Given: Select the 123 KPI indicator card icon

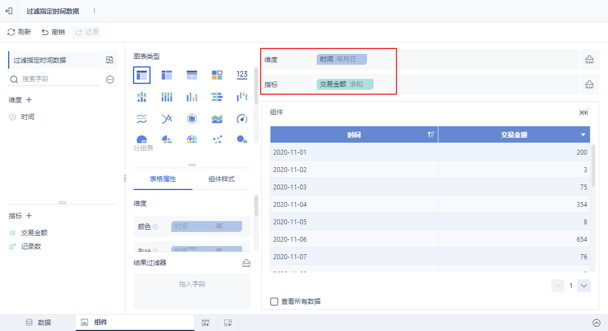Looking at the screenshot, I should click(242, 75).
